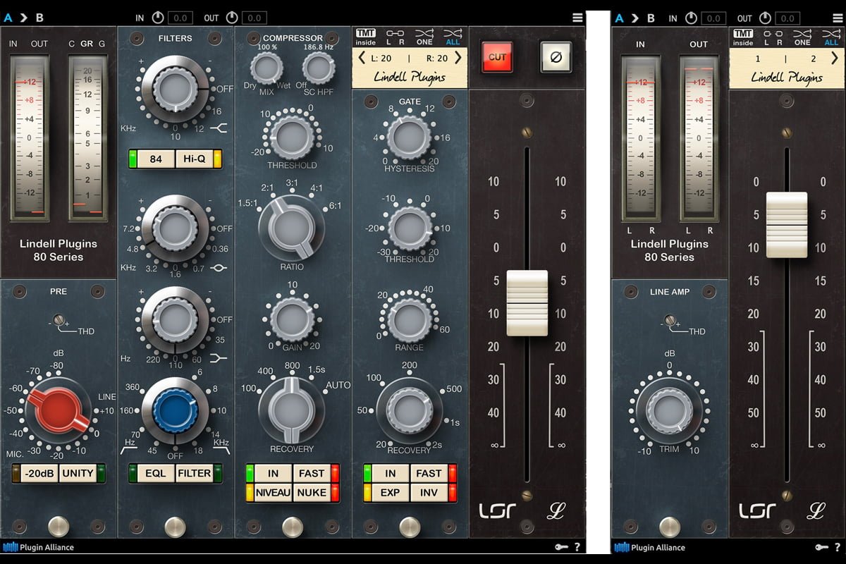846x564 pixels.
Task: Toggle the -20dB pad button
Action: (x=39, y=473)
